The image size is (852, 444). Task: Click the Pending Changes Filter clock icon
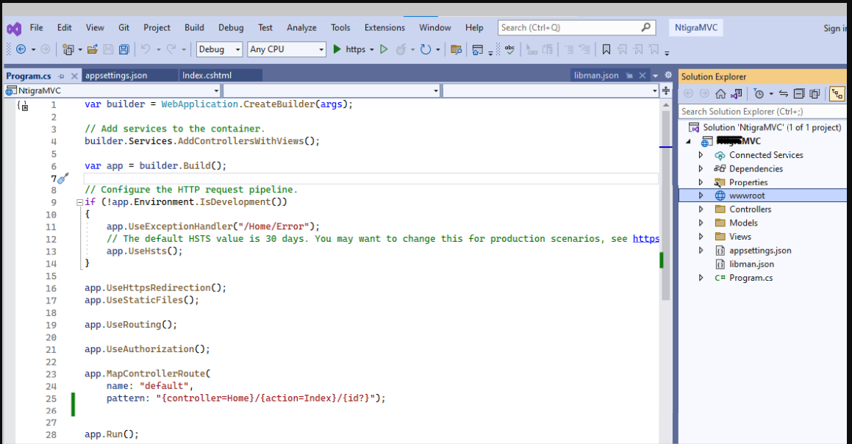759,94
